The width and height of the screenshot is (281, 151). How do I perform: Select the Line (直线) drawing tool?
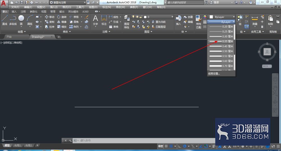click(4, 20)
